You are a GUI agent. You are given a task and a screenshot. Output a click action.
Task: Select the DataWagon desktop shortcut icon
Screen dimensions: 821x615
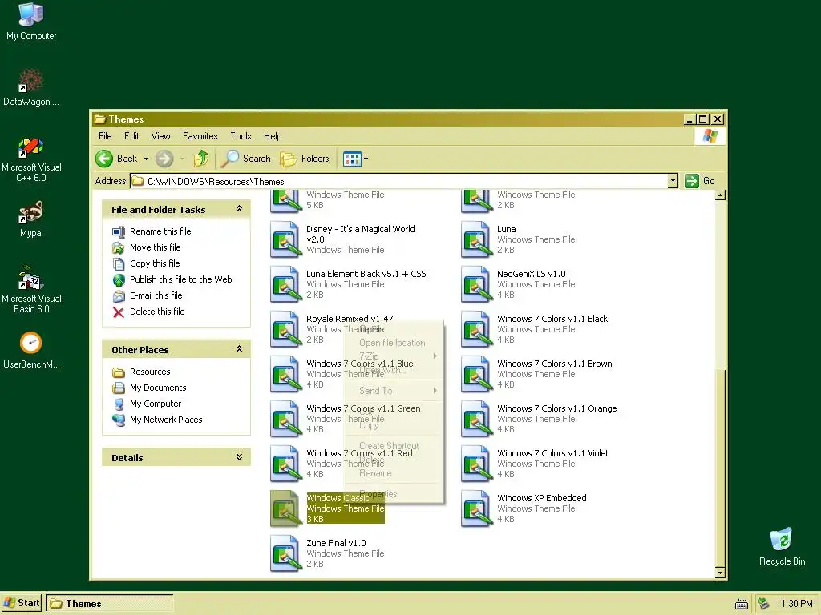pyautogui.click(x=31, y=81)
